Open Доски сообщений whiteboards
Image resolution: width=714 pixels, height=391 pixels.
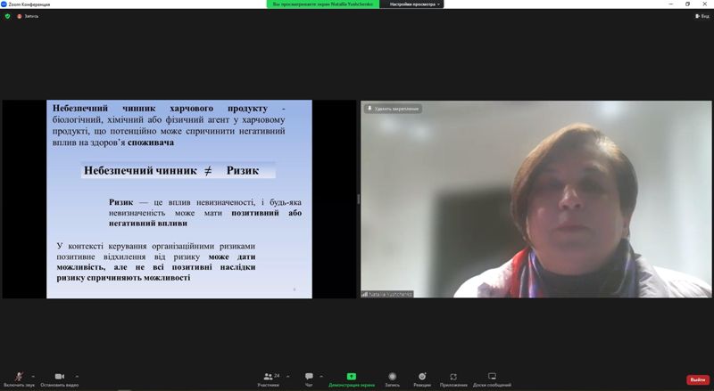pyautogui.click(x=492, y=379)
